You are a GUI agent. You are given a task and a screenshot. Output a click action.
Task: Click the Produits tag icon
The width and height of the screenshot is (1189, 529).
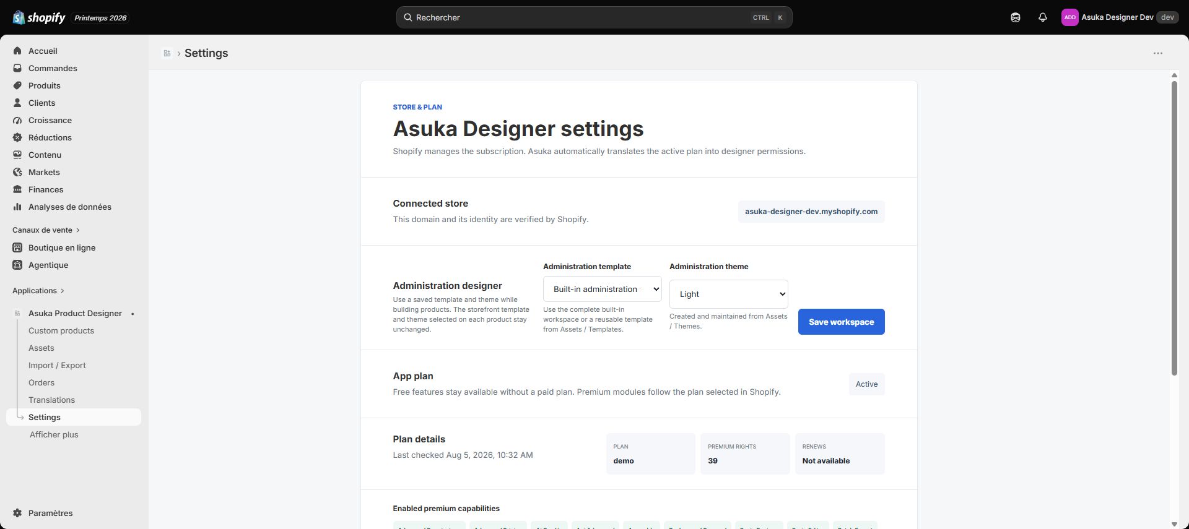17,85
